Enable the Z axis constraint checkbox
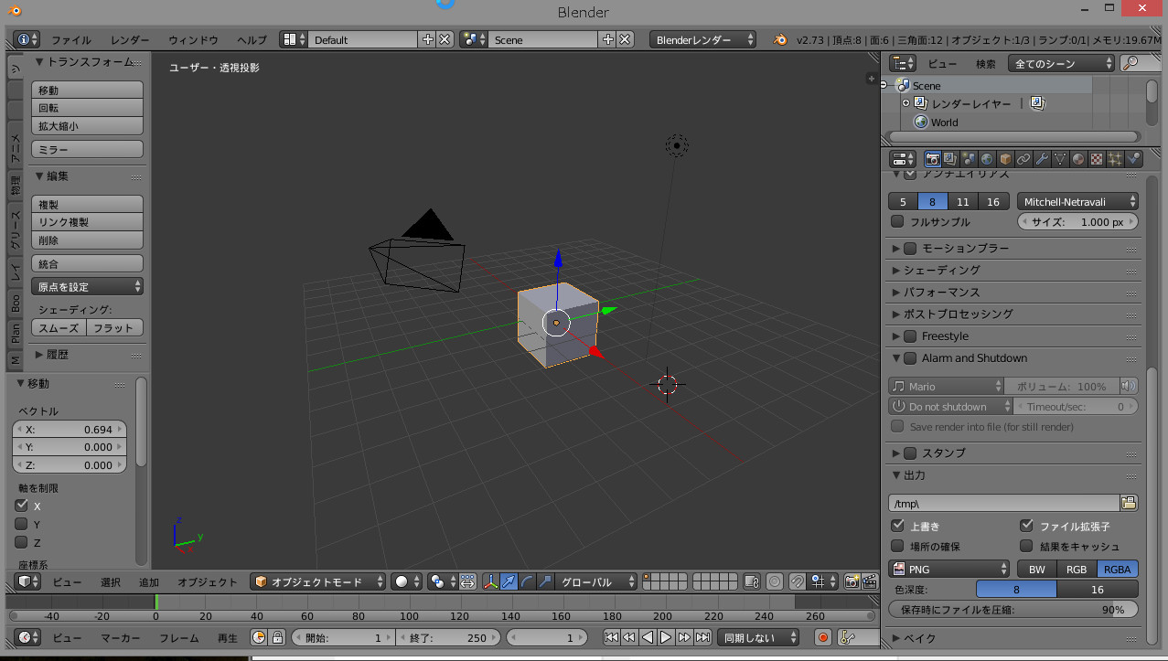Viewport: 1168px width, 661px height. tap(21, 542)
